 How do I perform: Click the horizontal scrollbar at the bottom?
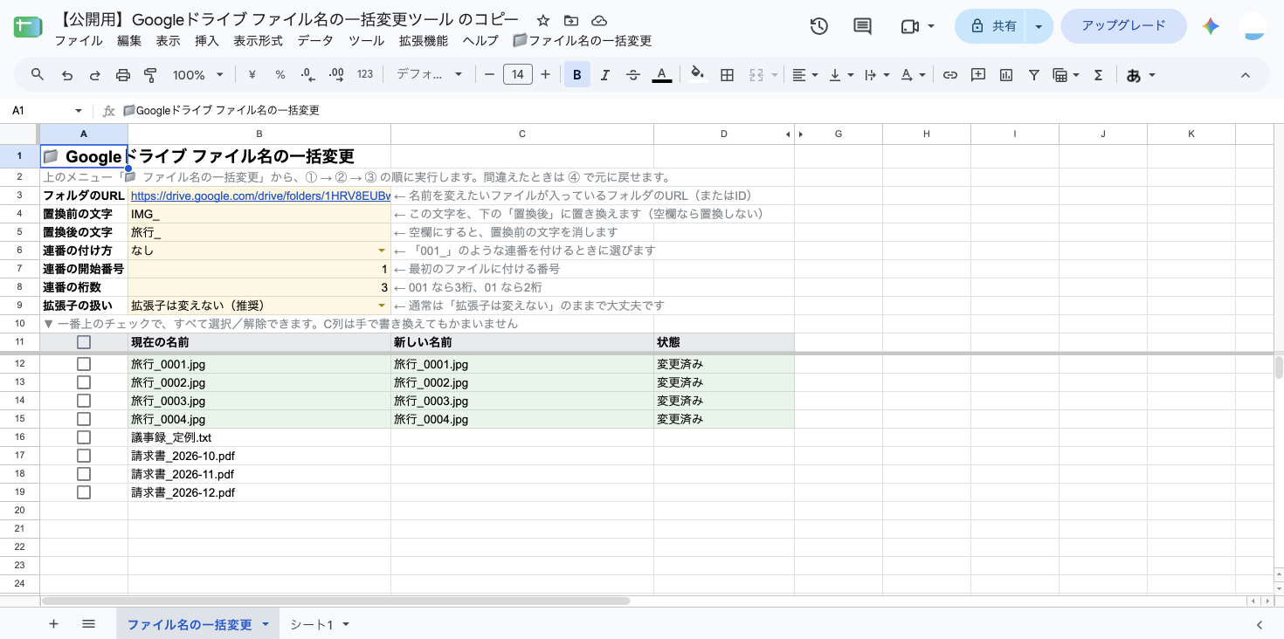335,601
